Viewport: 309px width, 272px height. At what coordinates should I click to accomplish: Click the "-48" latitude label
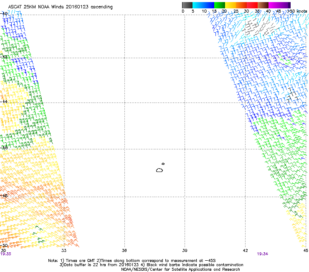click(4, 195)
